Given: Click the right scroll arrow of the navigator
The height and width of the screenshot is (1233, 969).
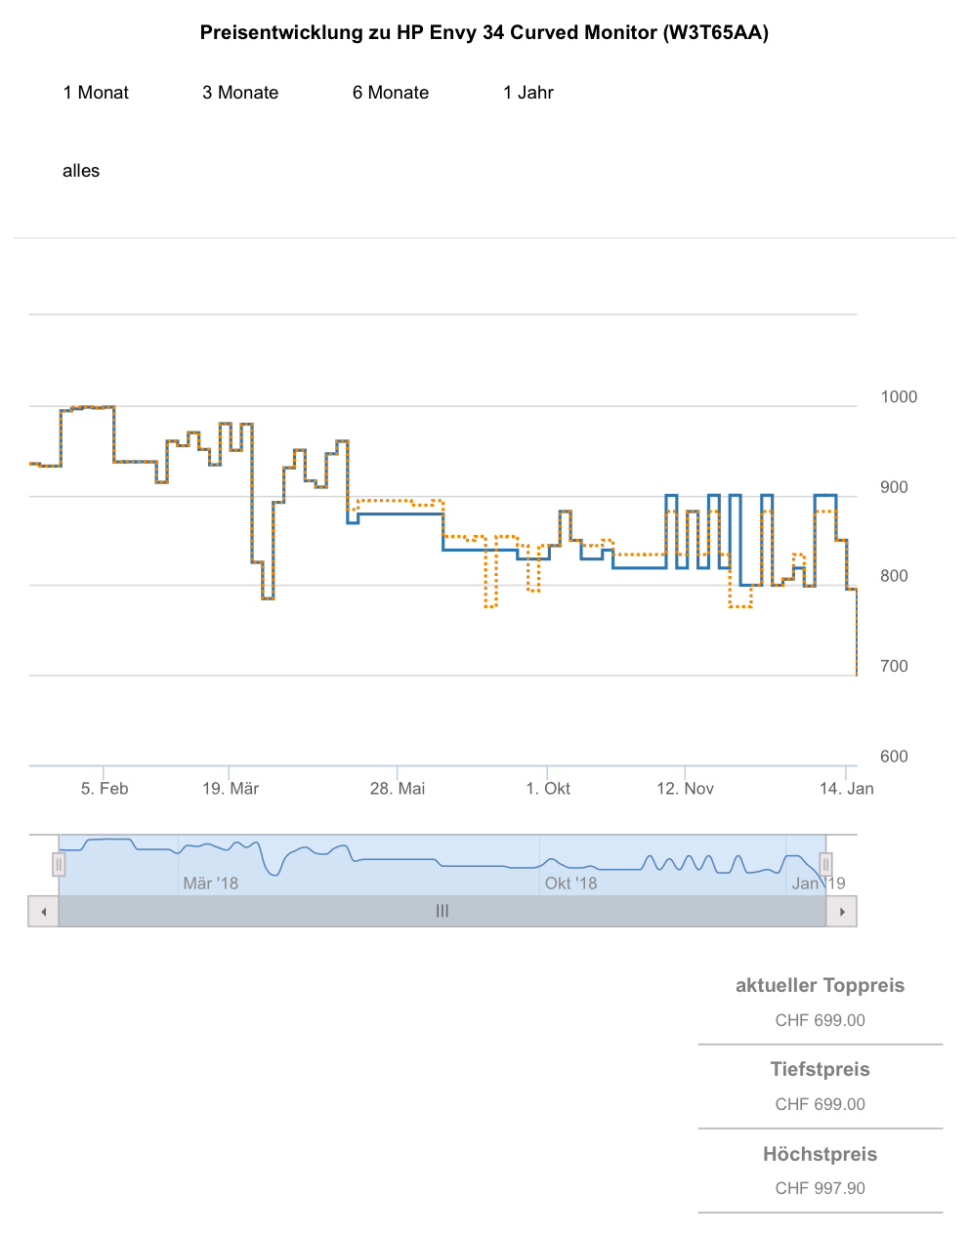Looking at the screenshot, I should pyautogui.click(x=842, y=912).
